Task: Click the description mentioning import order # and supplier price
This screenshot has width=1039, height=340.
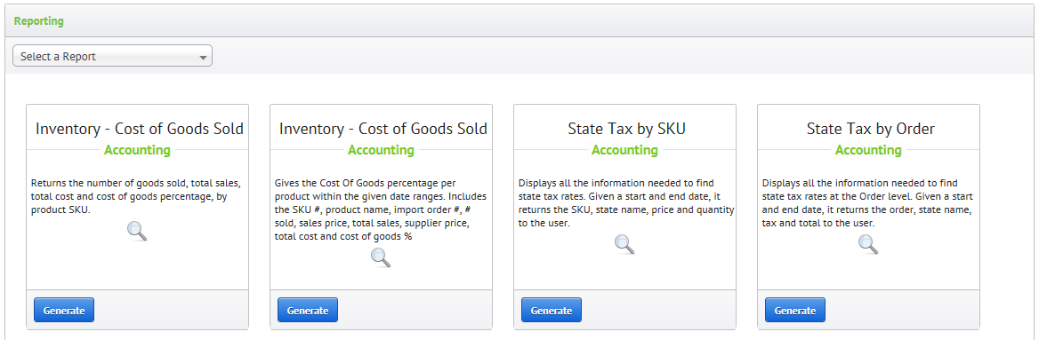Action: coord(381,210)
